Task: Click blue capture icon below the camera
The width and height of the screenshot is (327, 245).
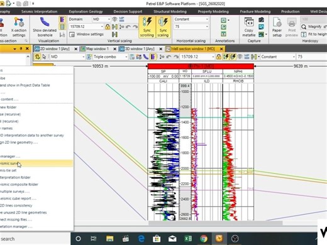Action: click(261, 27)
